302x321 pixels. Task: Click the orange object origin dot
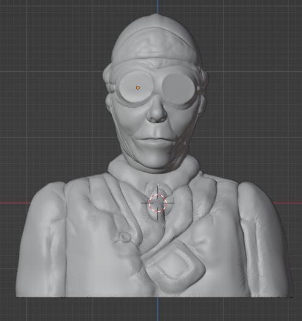tap(138, 88)
